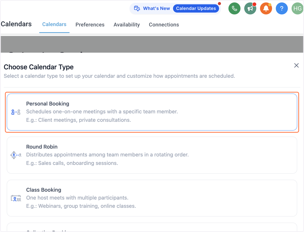
Task: Click the Calendars page title
Action: coord(16,24)
